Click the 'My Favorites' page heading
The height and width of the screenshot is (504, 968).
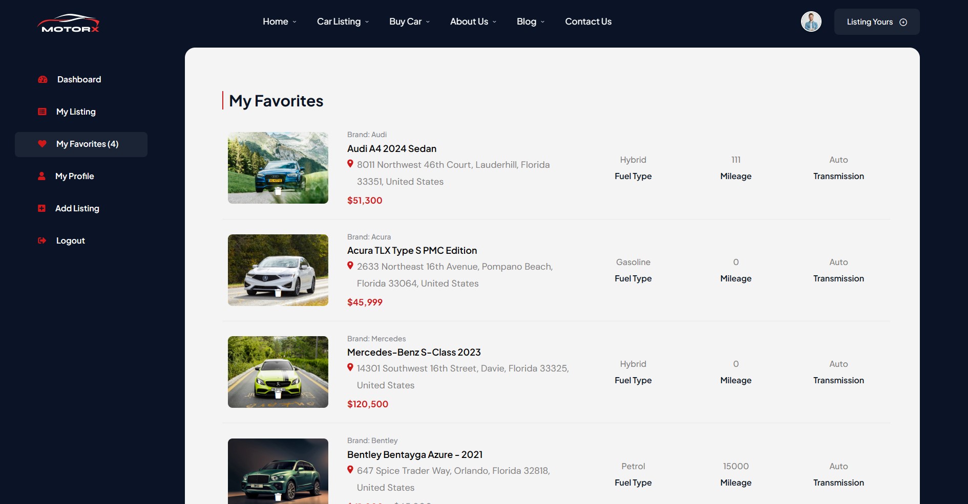(276, 101)
